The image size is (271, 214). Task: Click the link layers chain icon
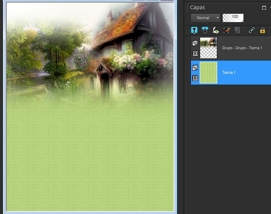tap(252, 30)
